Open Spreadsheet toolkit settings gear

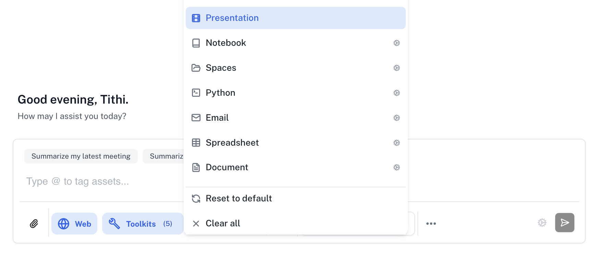[397, 143]
